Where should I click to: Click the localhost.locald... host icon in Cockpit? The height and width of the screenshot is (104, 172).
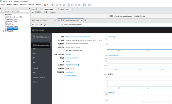(x=34, y=37)
